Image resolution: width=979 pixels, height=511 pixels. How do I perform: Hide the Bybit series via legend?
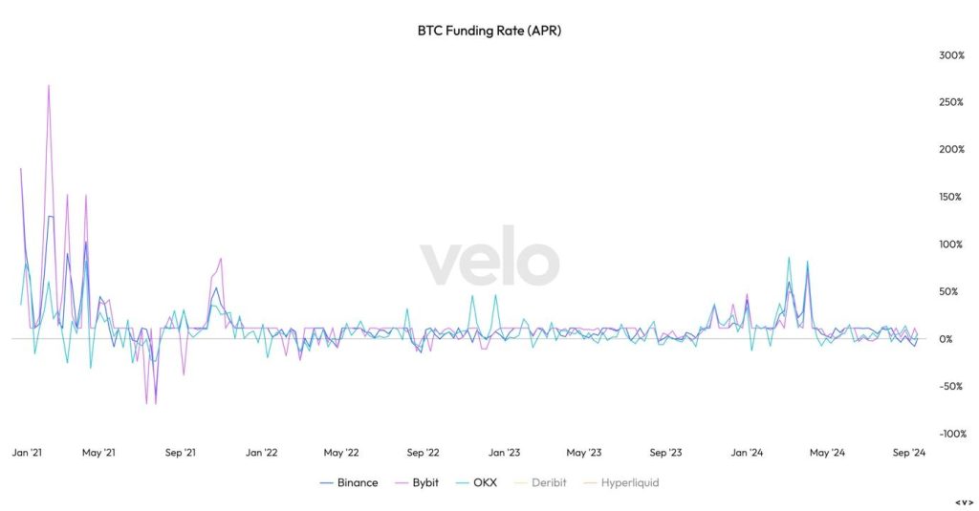(415, 482)
